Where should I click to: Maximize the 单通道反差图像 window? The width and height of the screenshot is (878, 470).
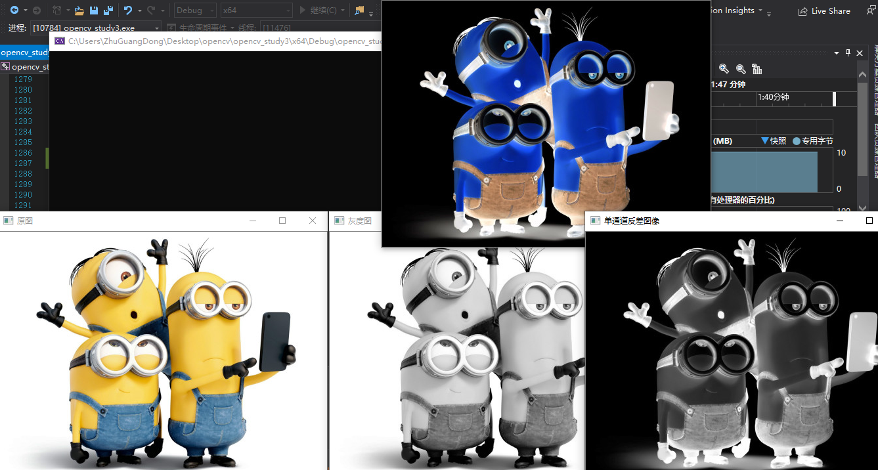click(869, 221)
